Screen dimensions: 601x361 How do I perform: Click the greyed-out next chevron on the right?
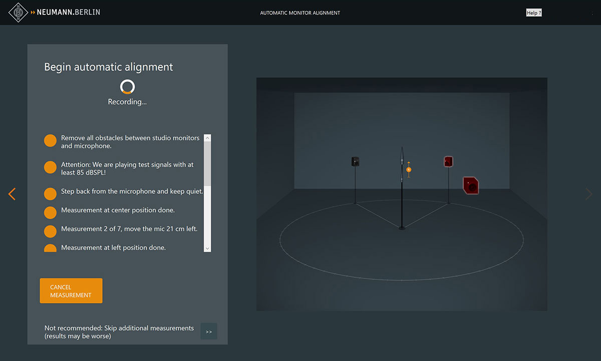589,194
